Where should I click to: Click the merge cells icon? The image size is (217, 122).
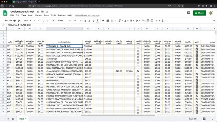(112, 21)
